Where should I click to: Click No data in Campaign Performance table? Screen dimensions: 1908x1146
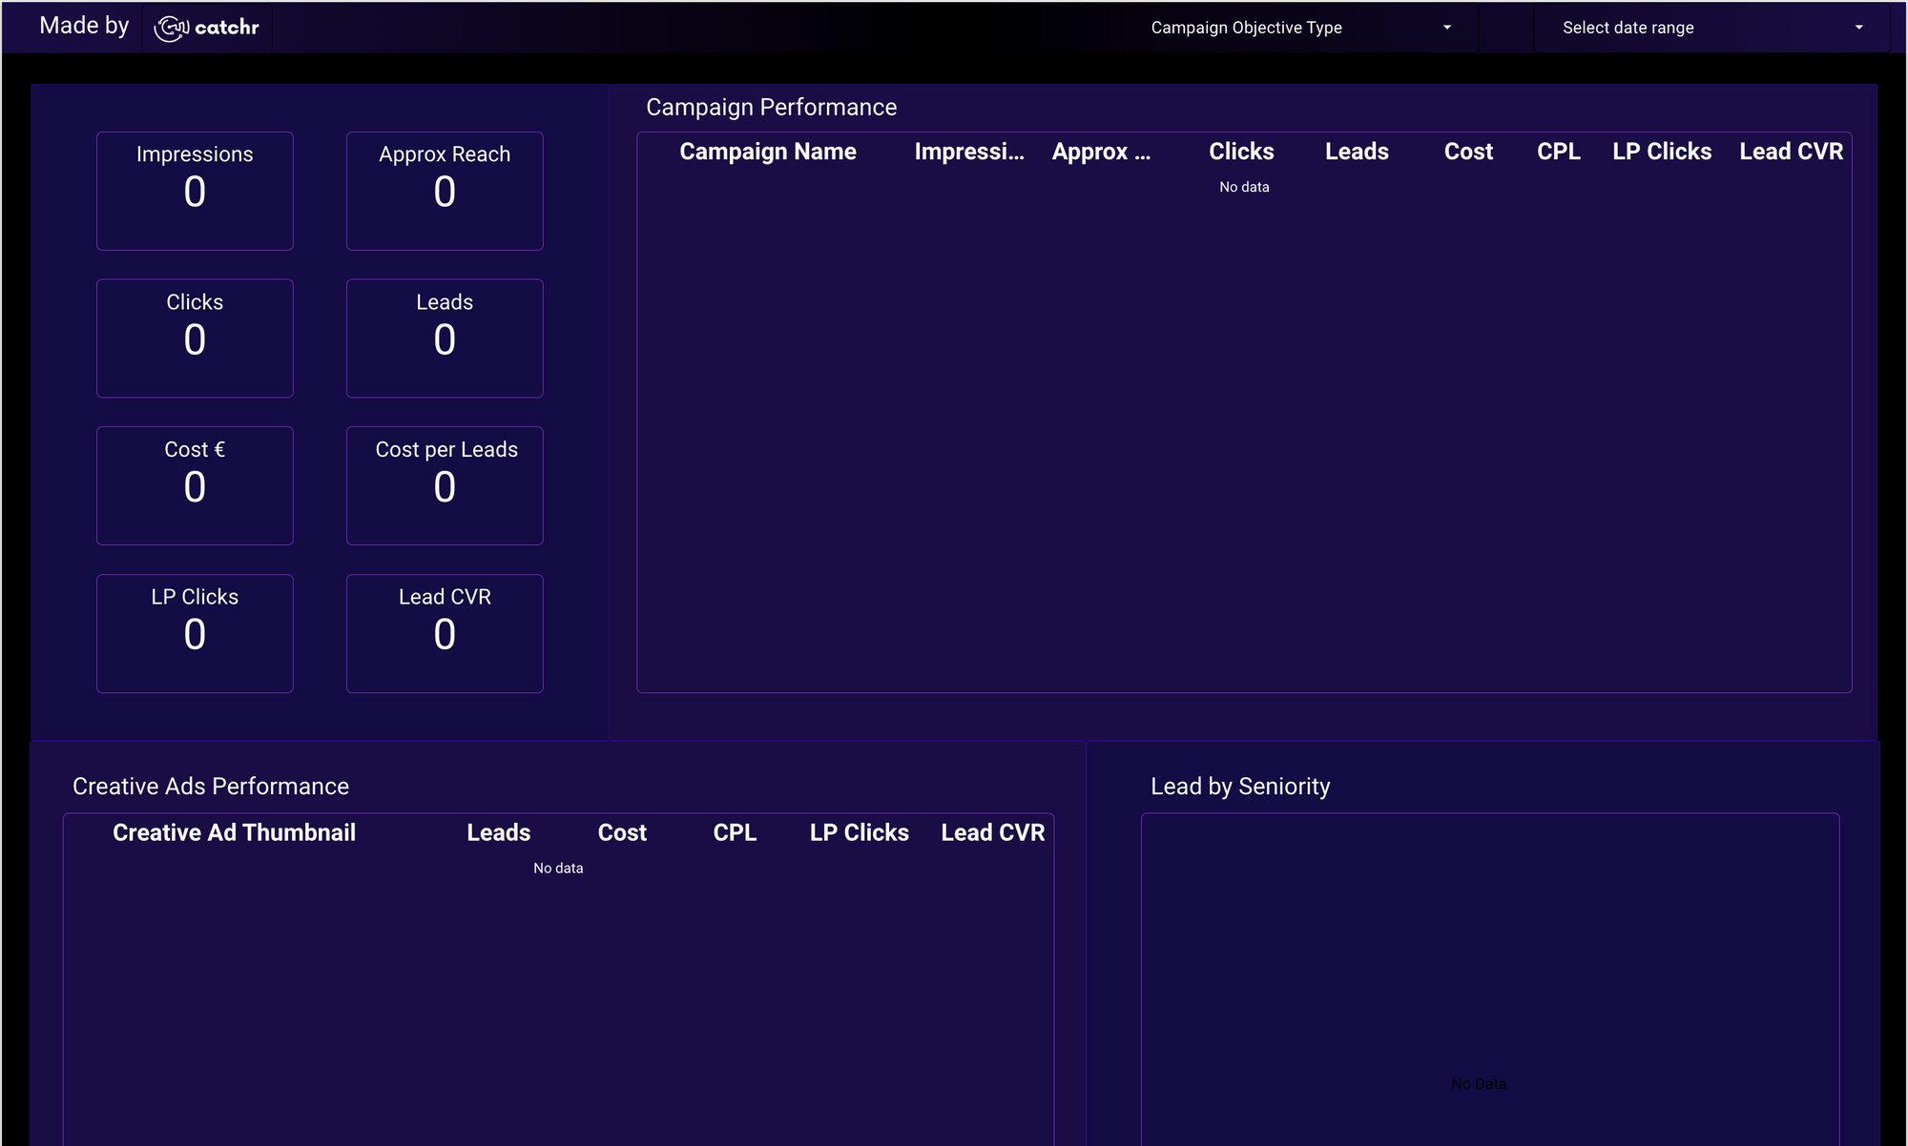tap(1242, 187)
